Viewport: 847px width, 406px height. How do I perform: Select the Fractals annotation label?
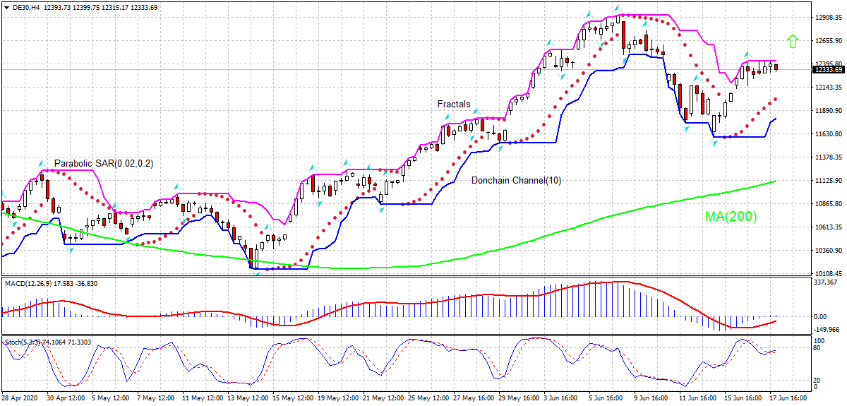[453, 105]
